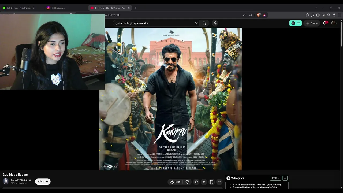Switch to the Instagram tab
Screen dimensions: 343x193
pyautogui.click(x=66, y=8)
